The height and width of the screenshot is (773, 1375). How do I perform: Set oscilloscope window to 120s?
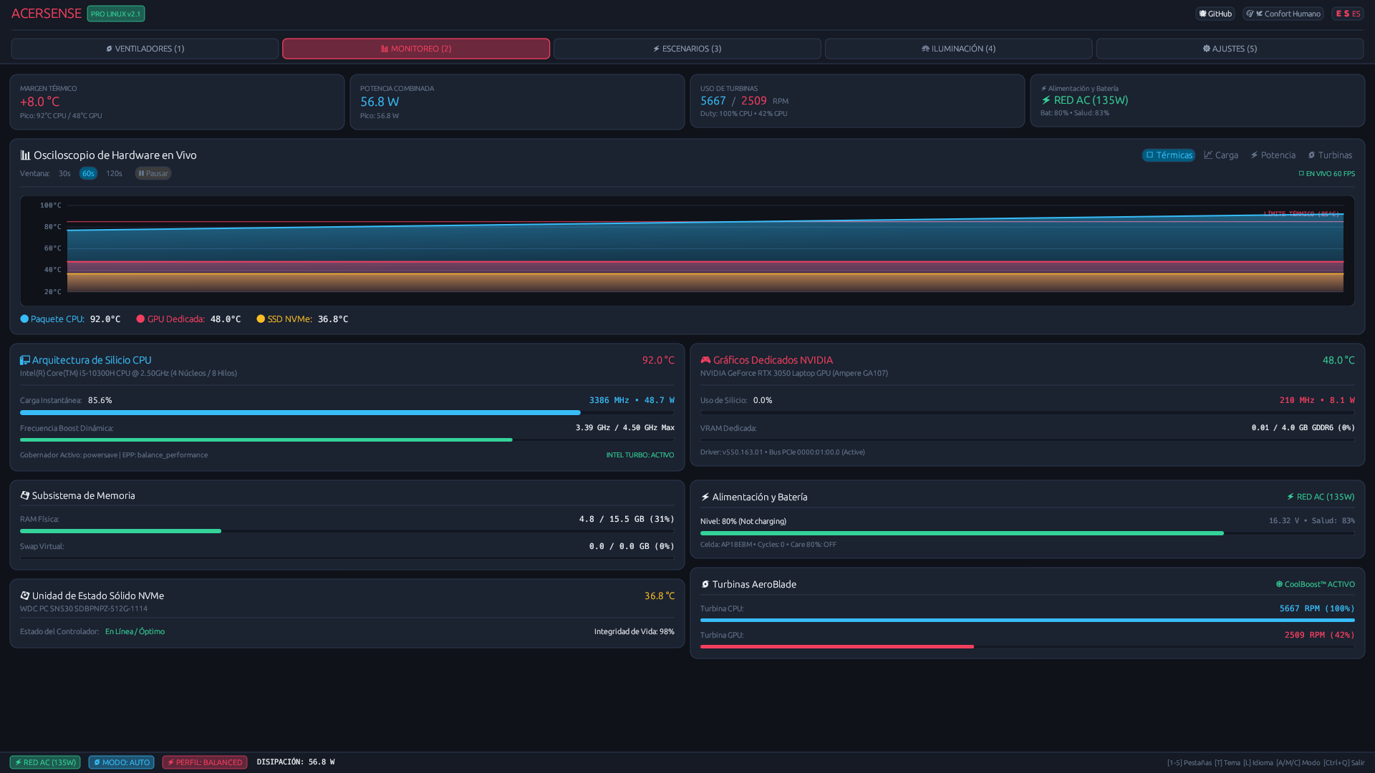point(114,173)
